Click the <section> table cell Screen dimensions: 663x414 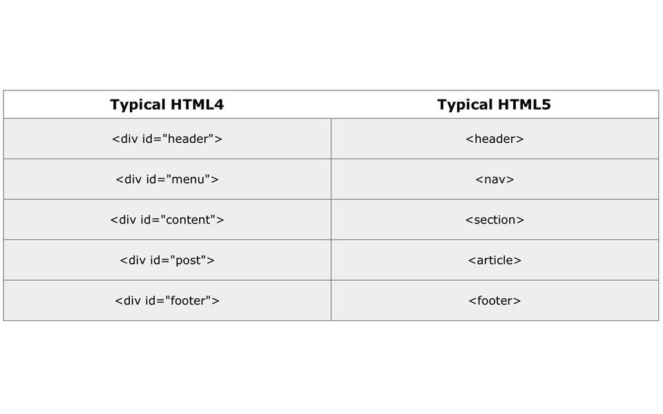494,219
